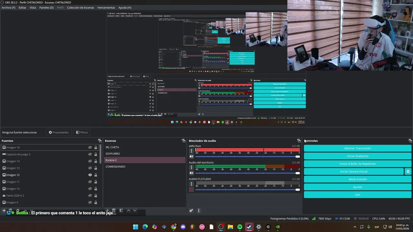Toggle lock on Imagen 9 source

click(96, 202)
